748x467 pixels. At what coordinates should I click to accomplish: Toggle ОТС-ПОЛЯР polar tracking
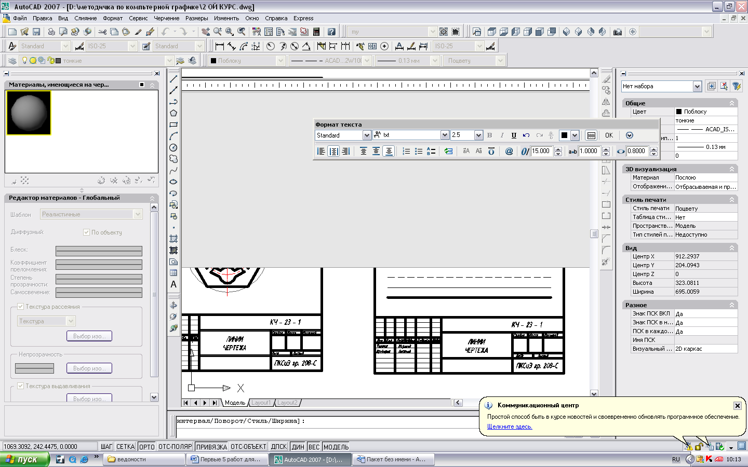(175, 447)
